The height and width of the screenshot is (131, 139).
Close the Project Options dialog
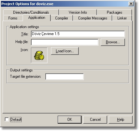pyautogui.click(x=131, y=4)
